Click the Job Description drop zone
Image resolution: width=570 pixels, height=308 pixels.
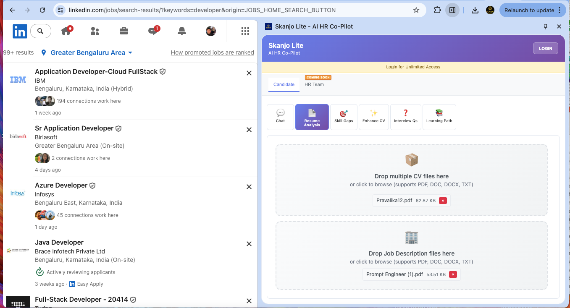tap(412, 255)
